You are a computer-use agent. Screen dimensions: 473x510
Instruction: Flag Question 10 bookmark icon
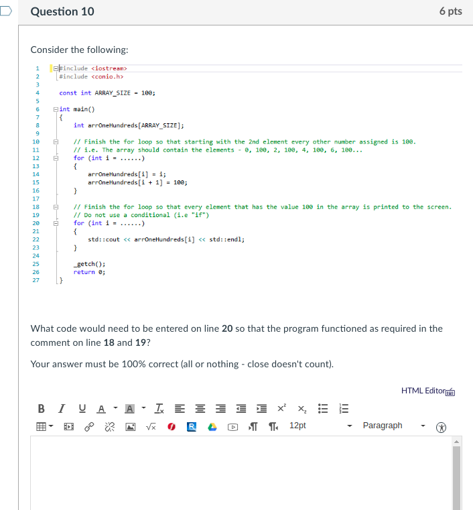pyautogui.click(x=5, y=11)
